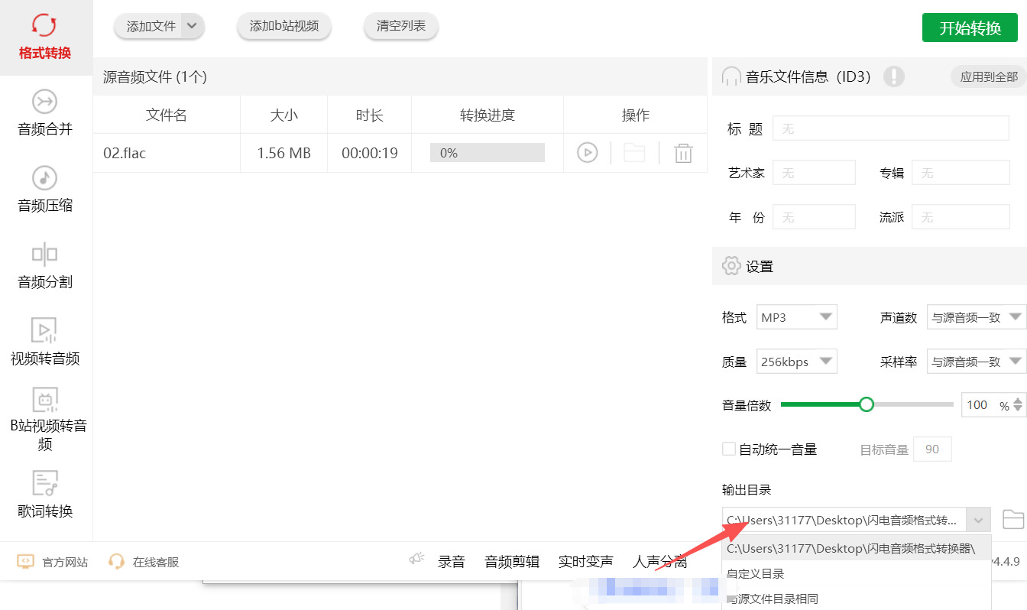Open the 音频分割 sidebar section
The height and width of the screenshot is (610, 1027).
click(x=45, y=267)
